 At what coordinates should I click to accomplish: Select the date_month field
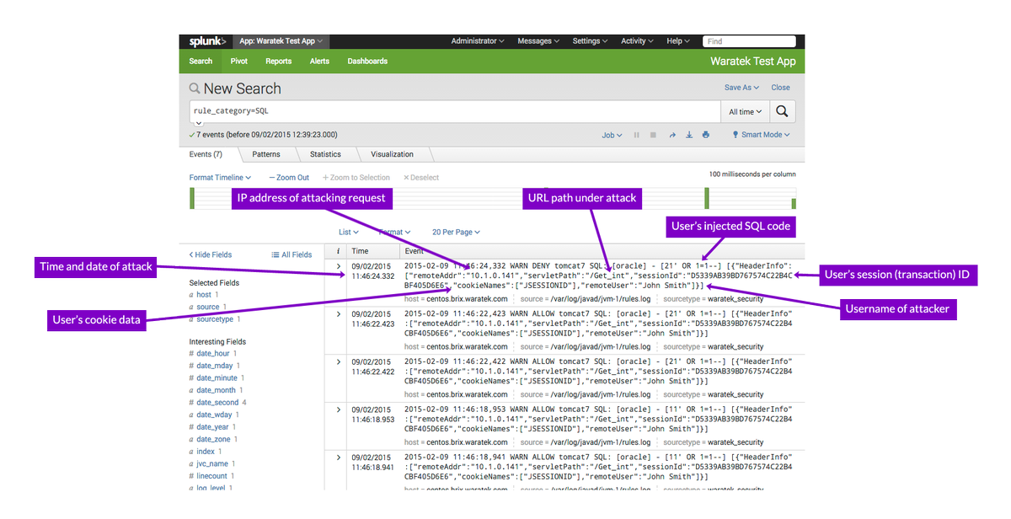point(217,390)
